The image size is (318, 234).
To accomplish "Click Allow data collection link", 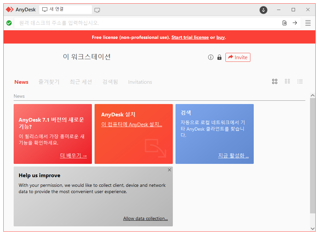I will coord(146,218).
